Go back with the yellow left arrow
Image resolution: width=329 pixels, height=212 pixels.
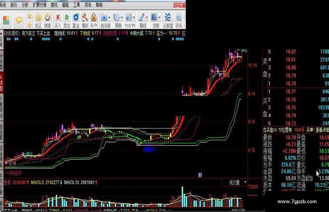19,20
